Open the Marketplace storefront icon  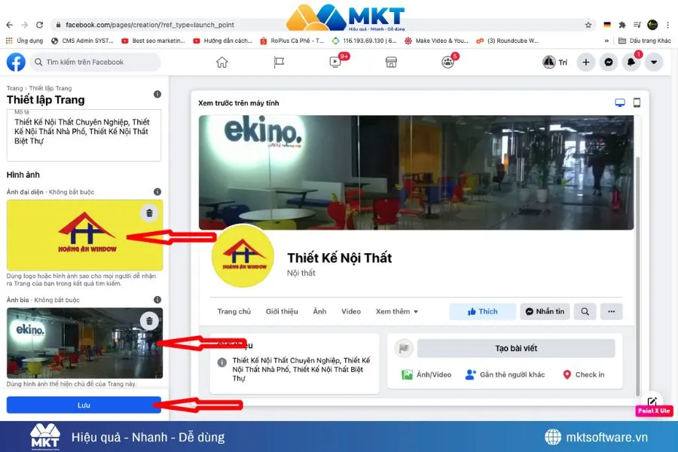click(x=391, y=62)
